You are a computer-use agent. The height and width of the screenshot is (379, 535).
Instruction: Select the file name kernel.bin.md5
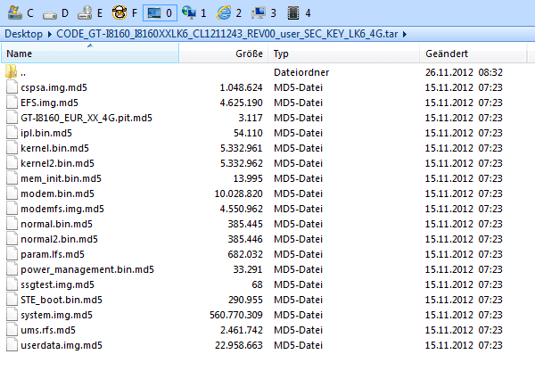(54, 148)
